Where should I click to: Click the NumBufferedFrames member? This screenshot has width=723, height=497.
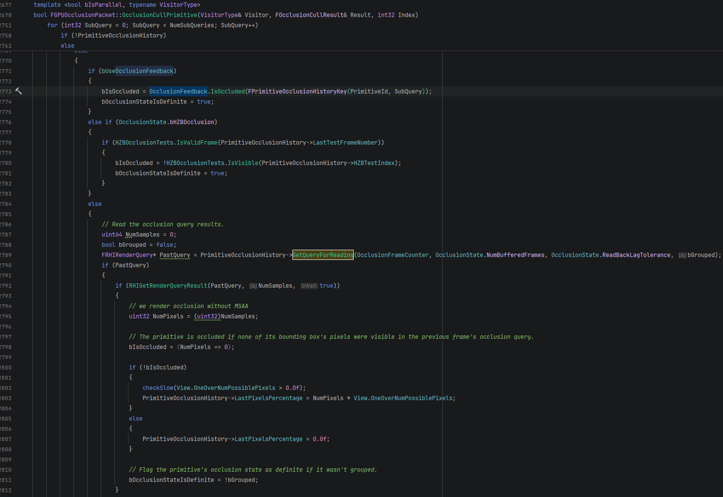click(x=515, y=255)
